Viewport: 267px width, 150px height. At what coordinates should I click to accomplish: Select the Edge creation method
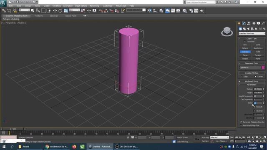pos(242,77)
